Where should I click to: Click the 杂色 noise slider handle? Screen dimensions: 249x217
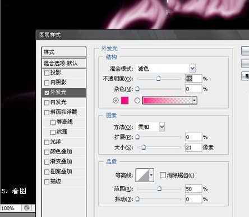click(x=137, y=89)
